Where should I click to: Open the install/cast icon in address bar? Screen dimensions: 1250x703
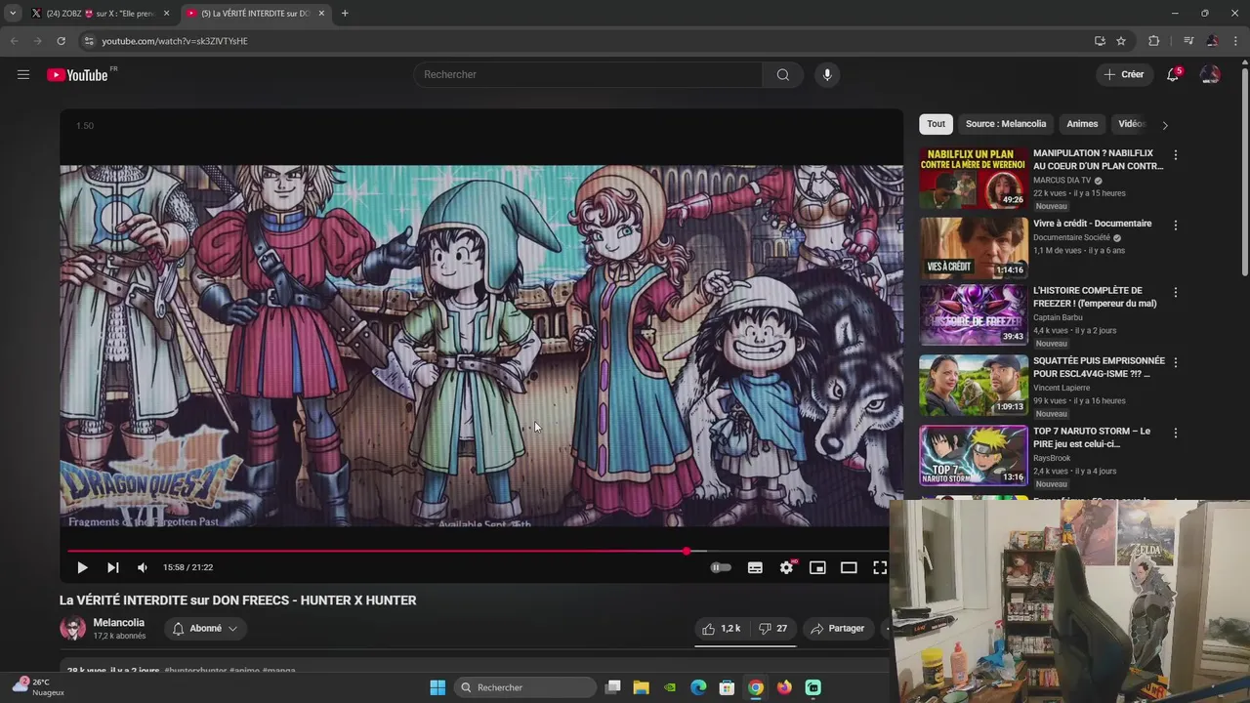click(1100, 41)
